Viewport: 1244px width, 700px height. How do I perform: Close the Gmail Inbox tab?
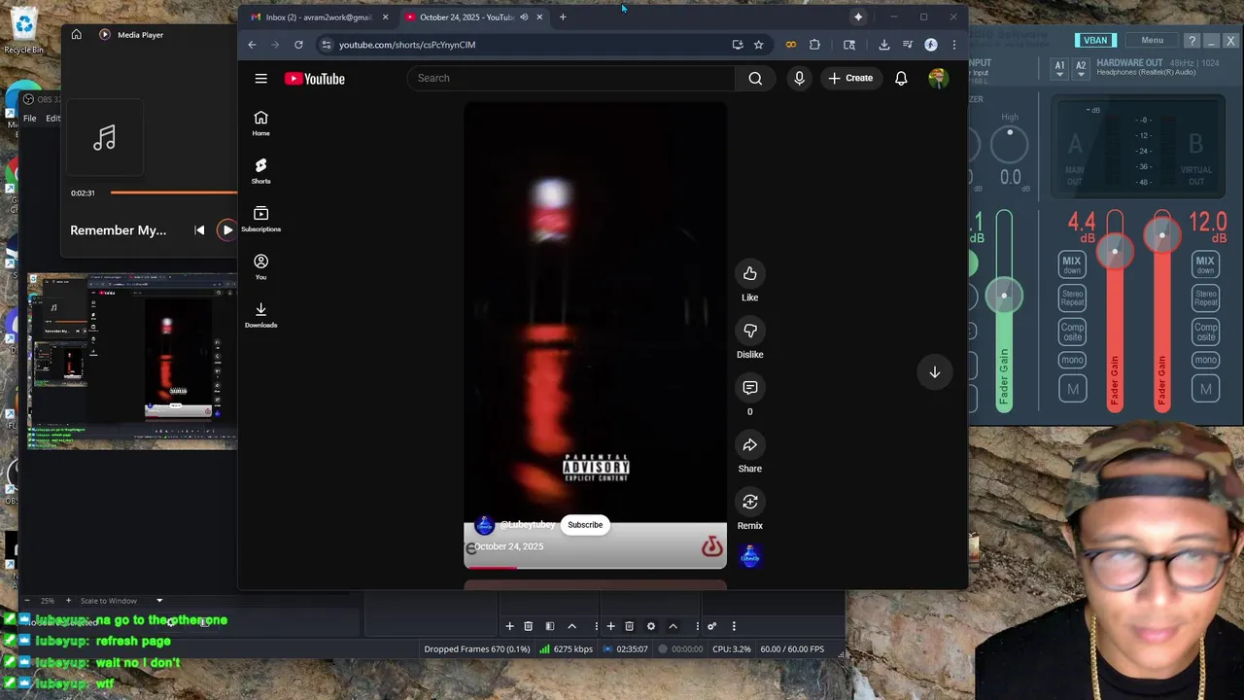point(385,17)
